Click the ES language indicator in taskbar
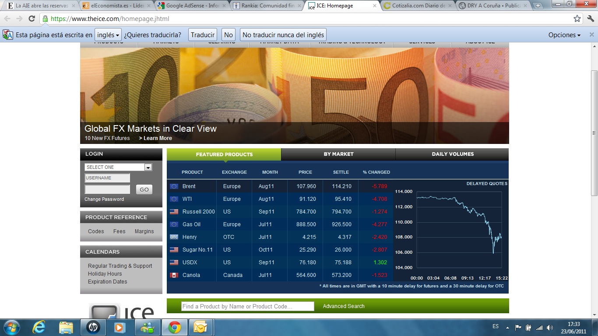The image size is (598, 336). (496, 326)
